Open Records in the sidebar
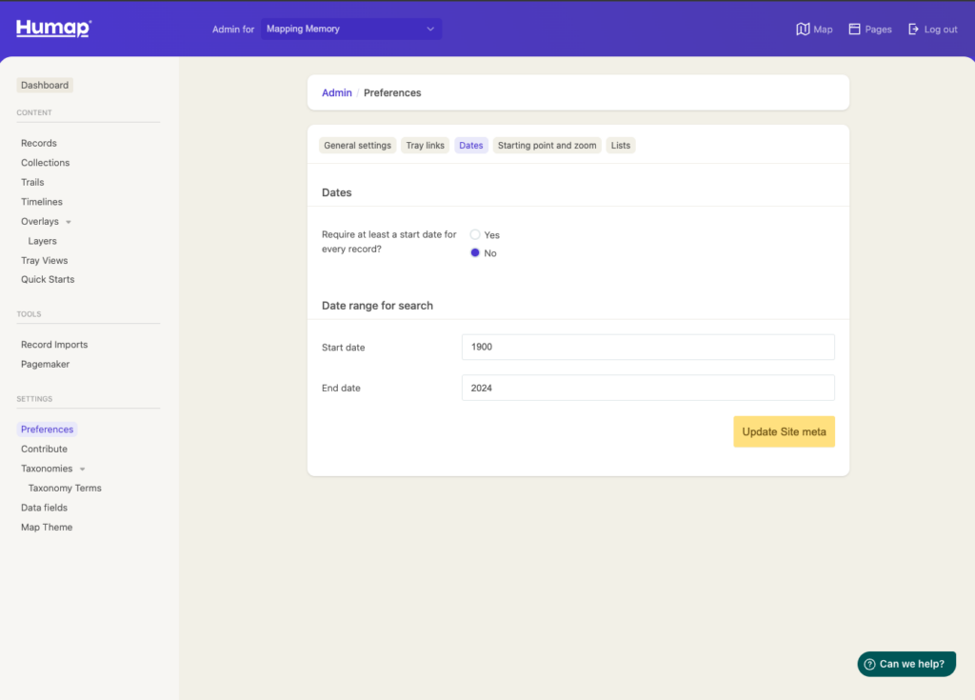Screen dimensions: 975x700 tap(39, 143)
